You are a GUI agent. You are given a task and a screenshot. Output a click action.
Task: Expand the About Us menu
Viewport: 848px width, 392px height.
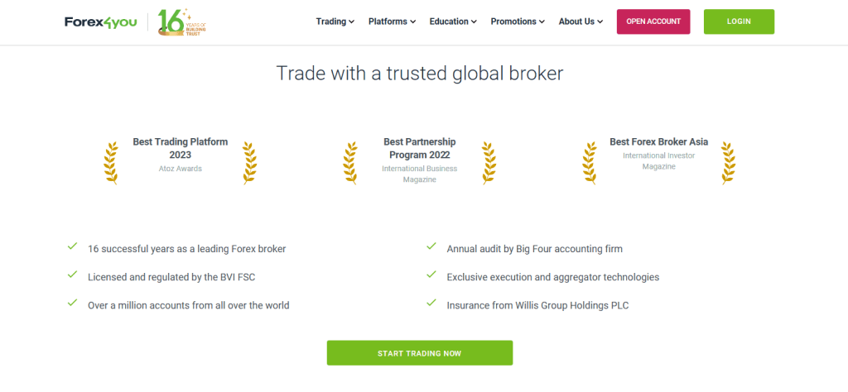tap(581, 22)
